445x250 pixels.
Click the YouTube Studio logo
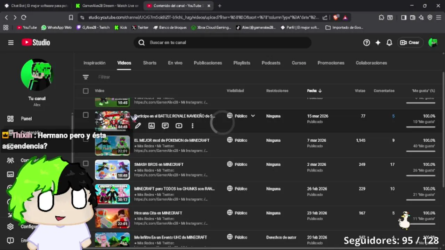coord(36,42)
